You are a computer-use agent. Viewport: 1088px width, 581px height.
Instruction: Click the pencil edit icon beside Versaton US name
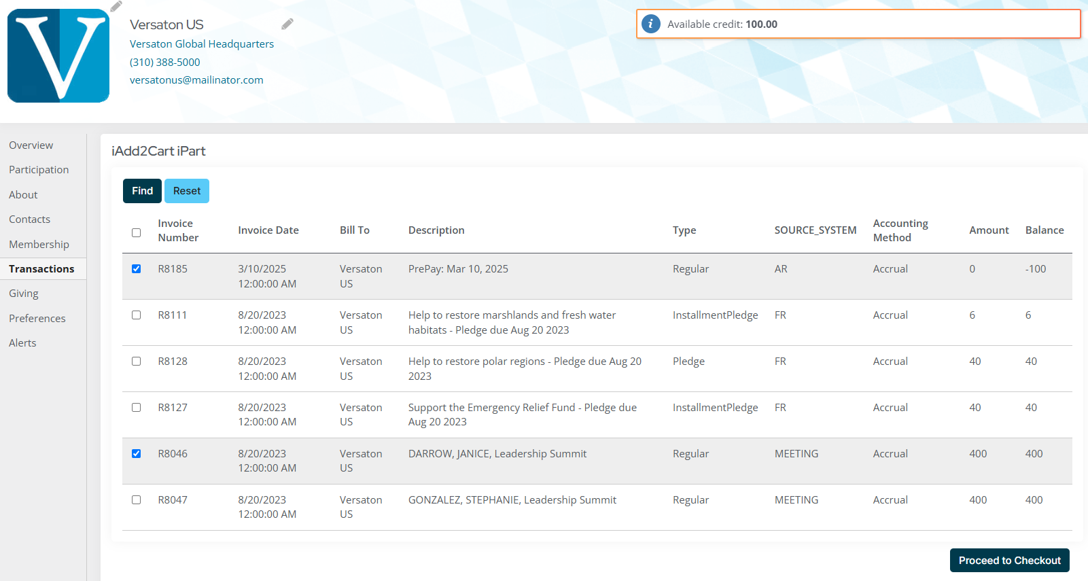point(287,24)
